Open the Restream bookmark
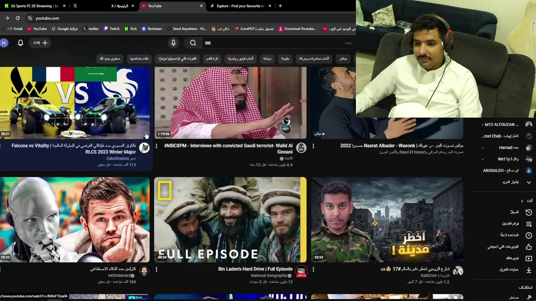The image size is (536, 301). (152, 29)
